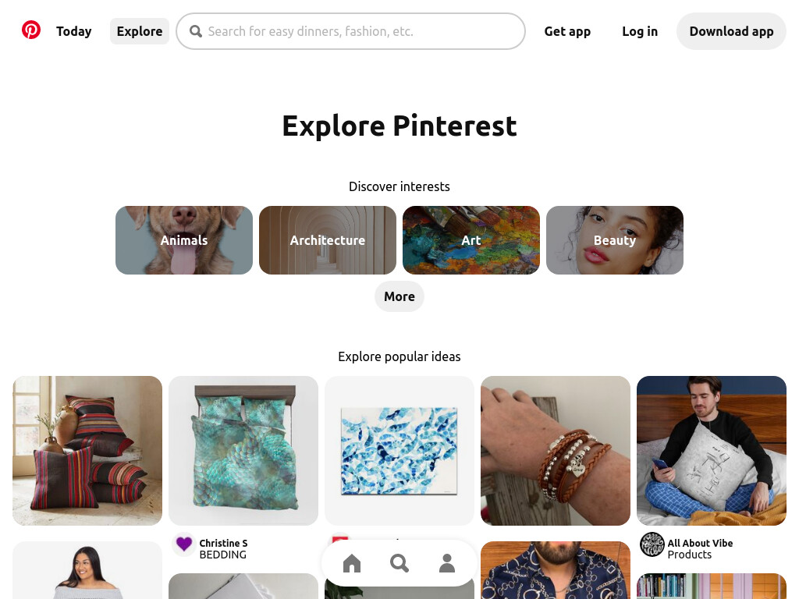Click the search magnifier icon in search bar
This screenshot has width=799, height=599.
click(x=196, y=31)
